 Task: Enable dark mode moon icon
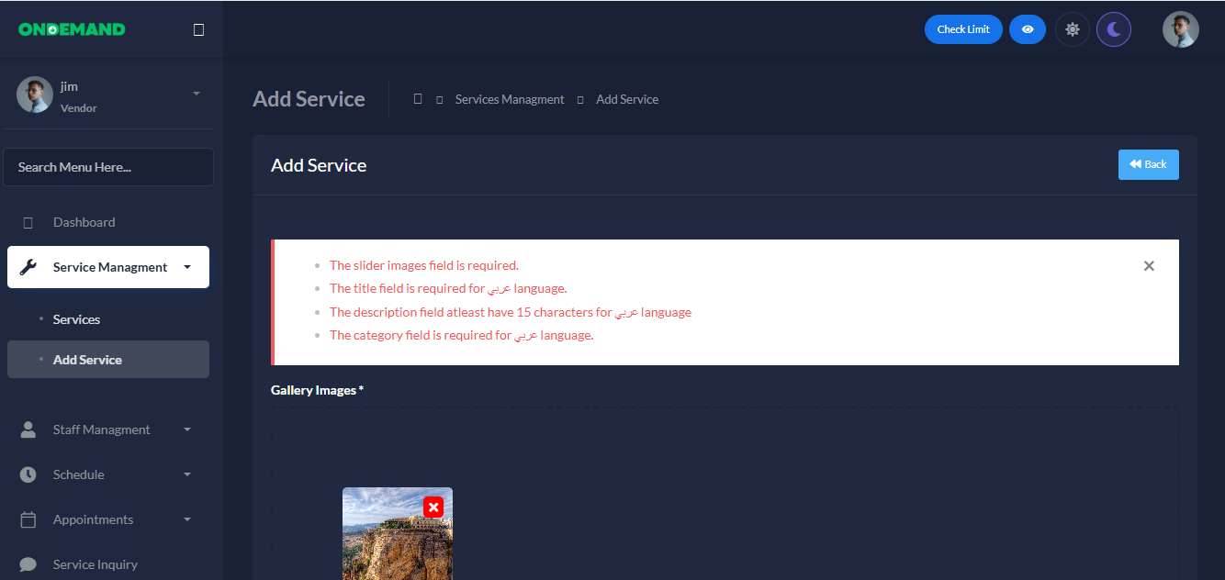tap(1114, 29)
